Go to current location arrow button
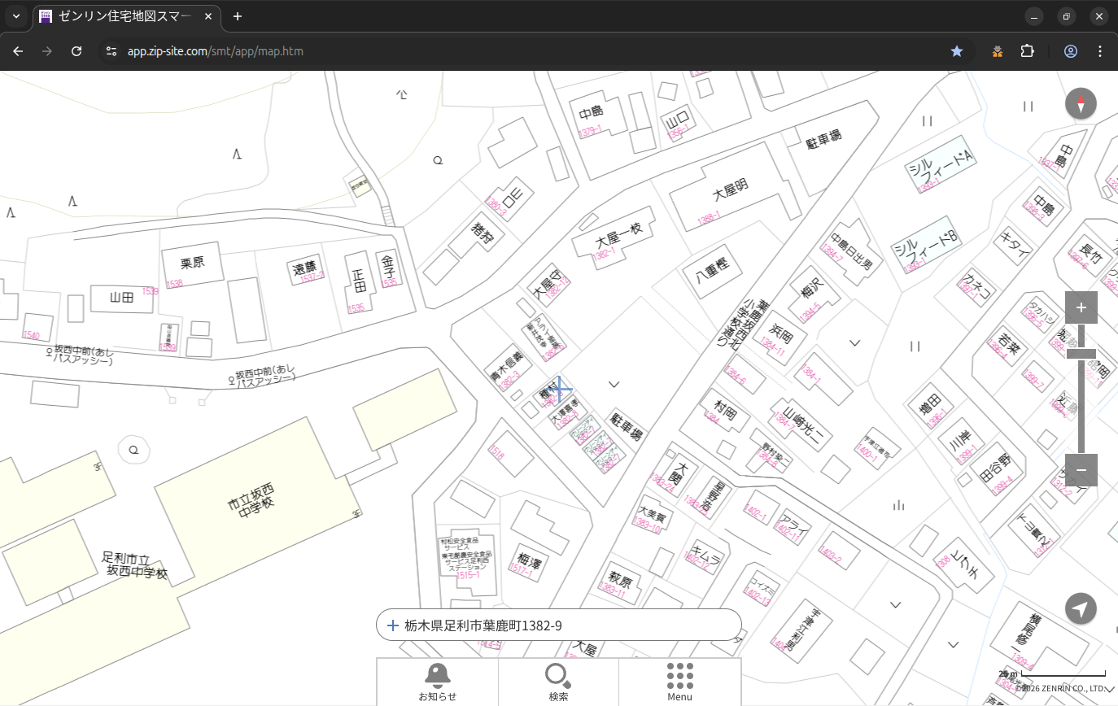The width and height of the screenshot is (1118, 706). click(1081, 608)
